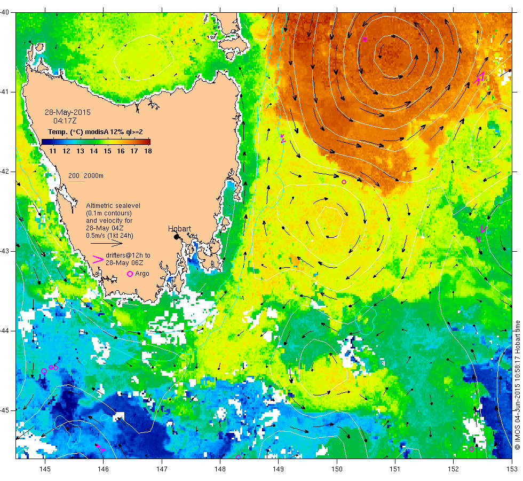
Task: Click the Argo marker near 152.3°E bottom right
Action: coord(471,449)
